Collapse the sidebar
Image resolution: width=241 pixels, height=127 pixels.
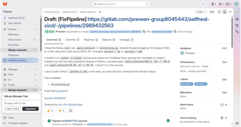(x=16, y=123)
